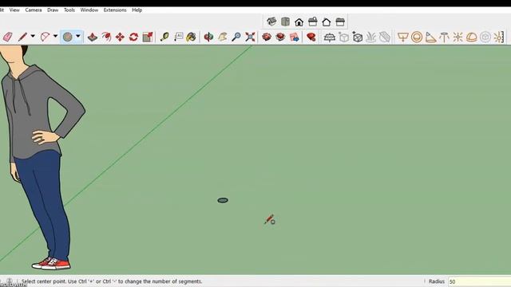Viewport: 511px width, 287px height.
Task: Select the Zoom magnifier tool
Action: (236, 37)
